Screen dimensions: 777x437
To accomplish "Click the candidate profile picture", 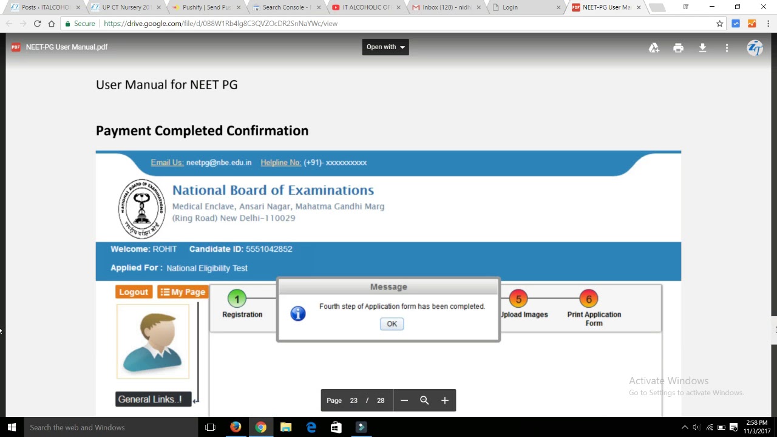I will click(x=153, y=342).
